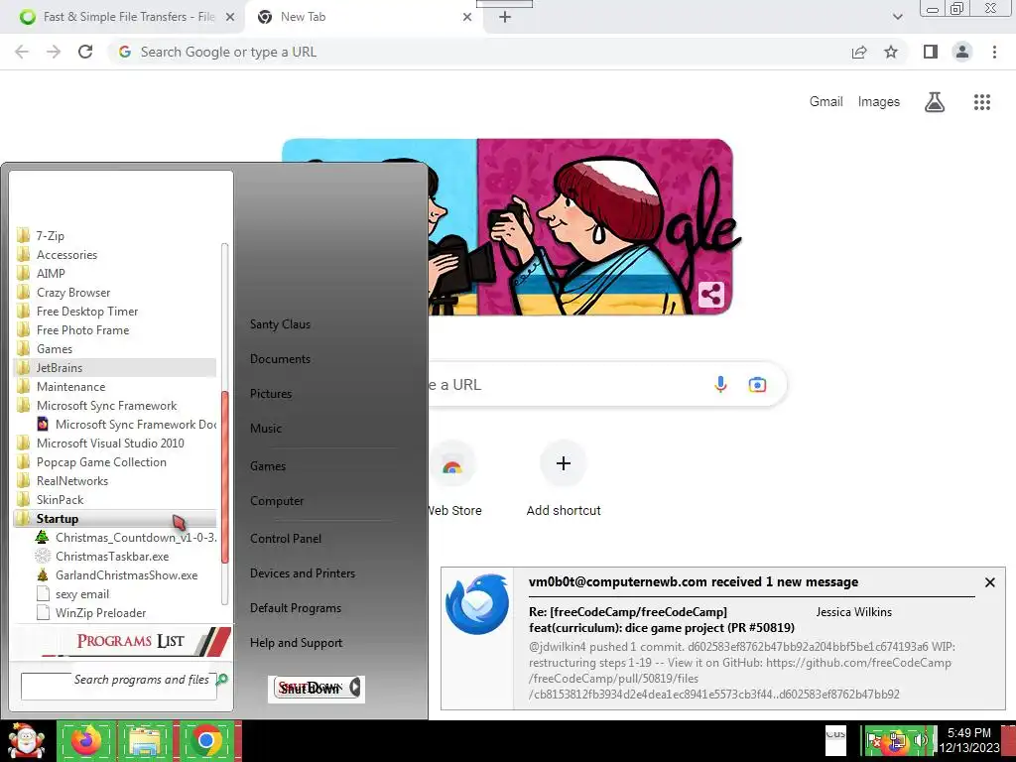Open Control Panel from Start menu
1016x762 pixels.
point(286,539)
